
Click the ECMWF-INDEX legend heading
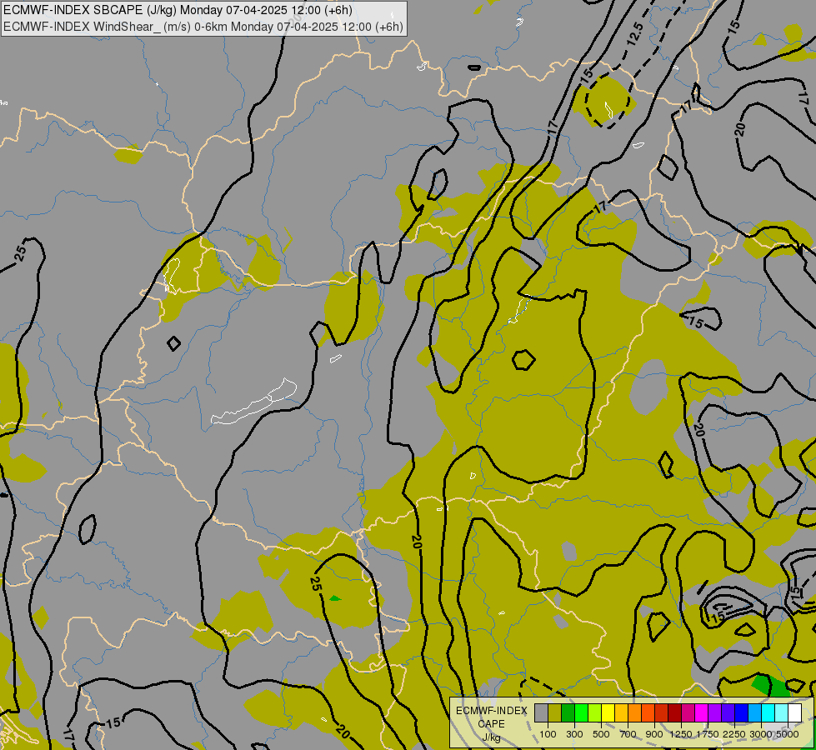point(491,711)
